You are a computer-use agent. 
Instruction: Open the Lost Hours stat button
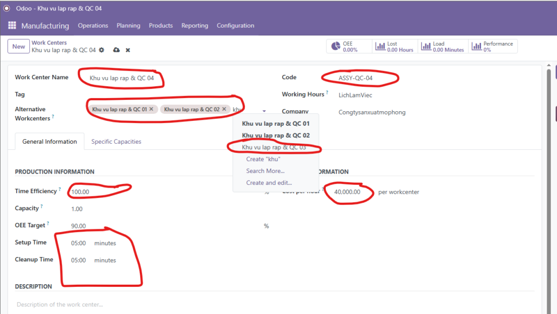[x=394, y=47]
